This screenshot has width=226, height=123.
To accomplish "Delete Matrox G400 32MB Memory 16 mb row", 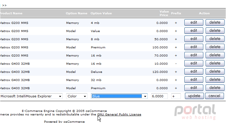I will pos(215,63).
